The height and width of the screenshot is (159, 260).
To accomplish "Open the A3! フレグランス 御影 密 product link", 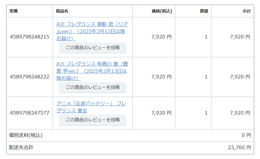I will pyautogui.click(x=92, y=31).
